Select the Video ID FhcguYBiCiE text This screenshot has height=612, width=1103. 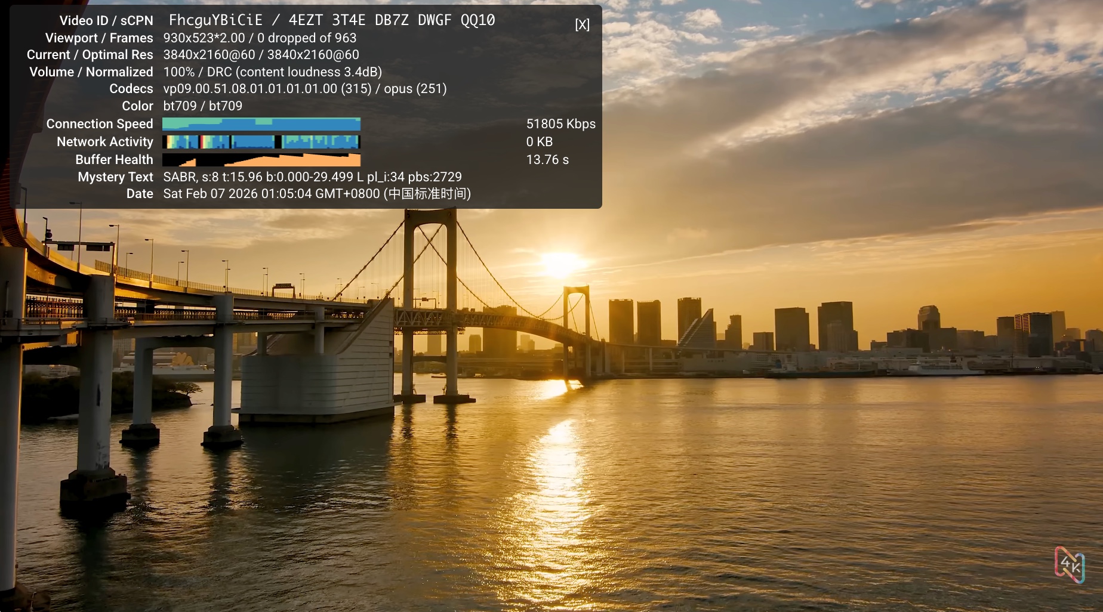[215, 20]
